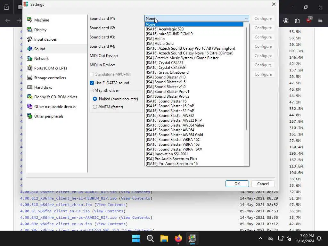Click the Storage controllers icon
Viewport: 328px width, 246px height.
coord(30,78)
